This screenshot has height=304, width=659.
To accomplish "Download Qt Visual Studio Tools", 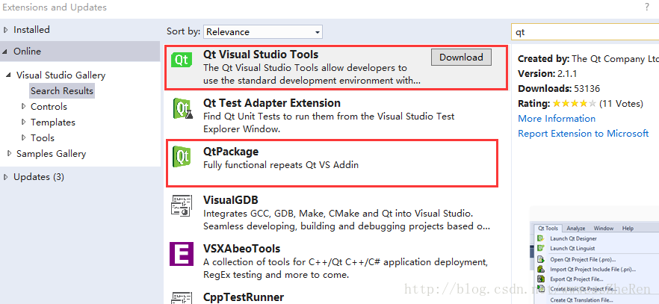I will point(461,57).
